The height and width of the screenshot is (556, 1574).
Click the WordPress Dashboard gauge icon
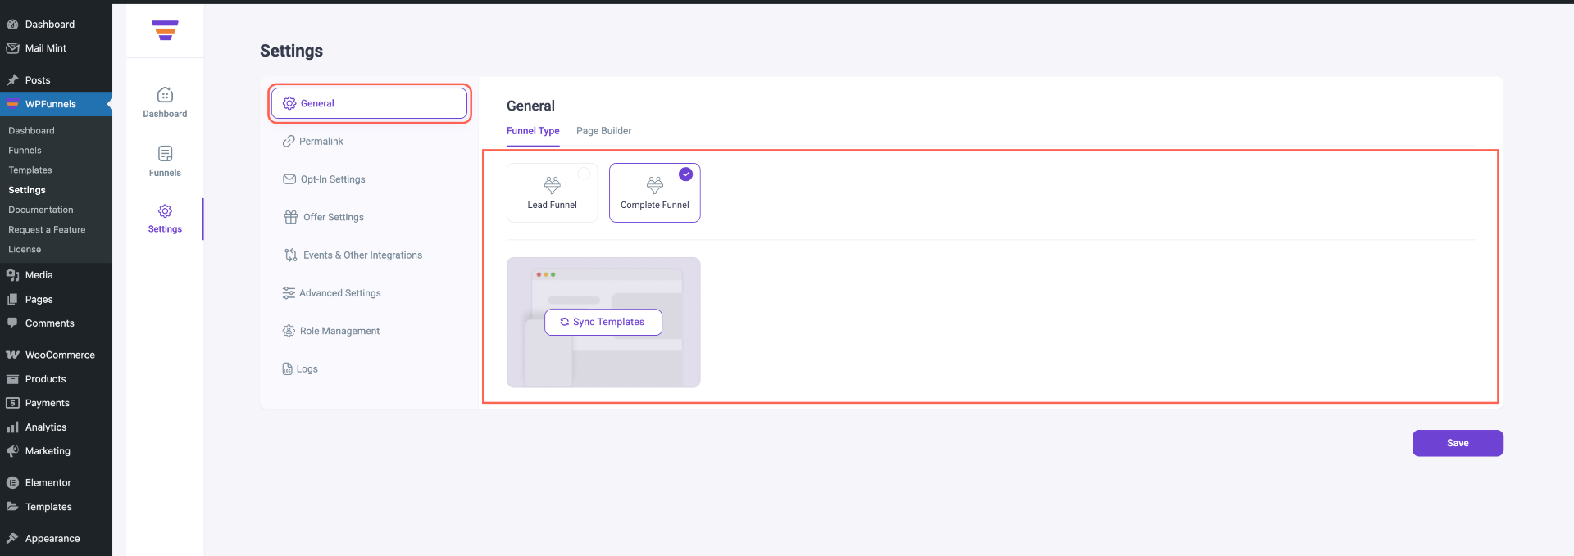[x=12, y=25]
